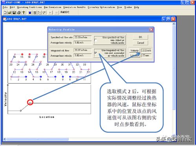
Task: Click the vertical scrollbar up arrow
Action: tap(174, 24)
